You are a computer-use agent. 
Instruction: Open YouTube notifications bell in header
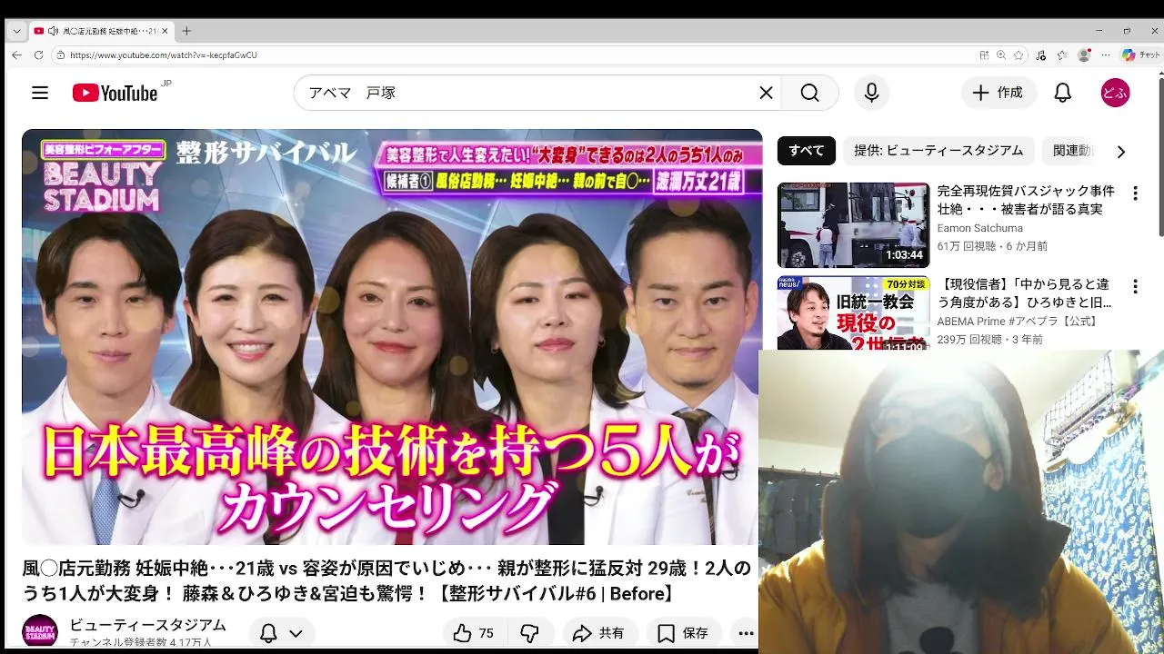[x=1062, y=93]
